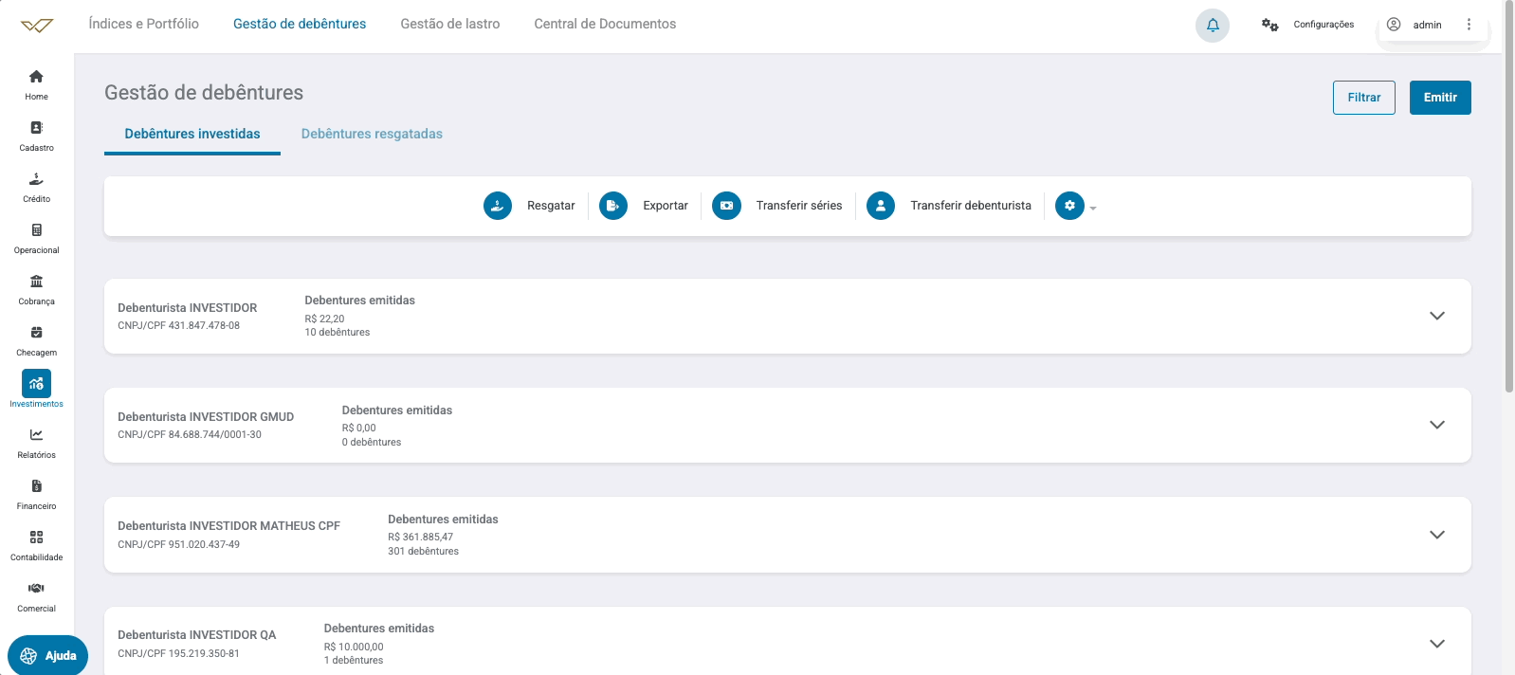Expand Debenturista INVESTIDOR row

coord(1436,316)
